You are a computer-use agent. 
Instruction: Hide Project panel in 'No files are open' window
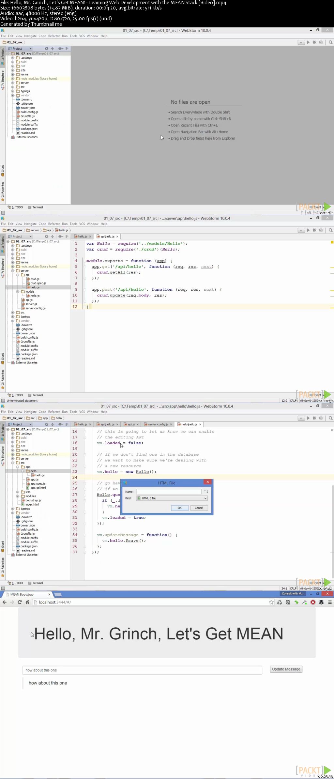tap(67, 49)
